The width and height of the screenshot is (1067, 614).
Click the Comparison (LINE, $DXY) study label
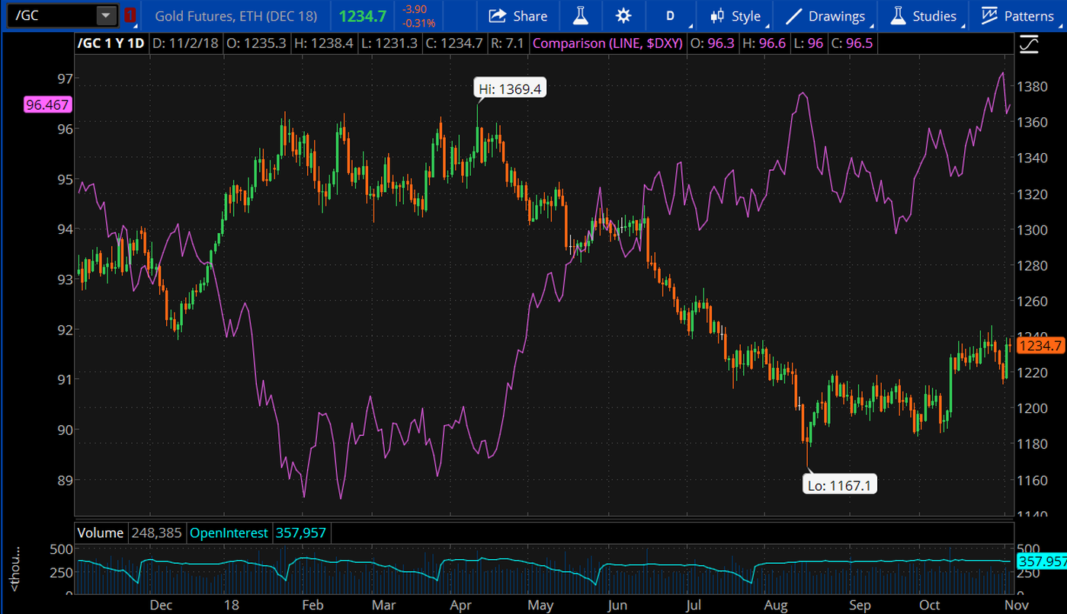607,43
